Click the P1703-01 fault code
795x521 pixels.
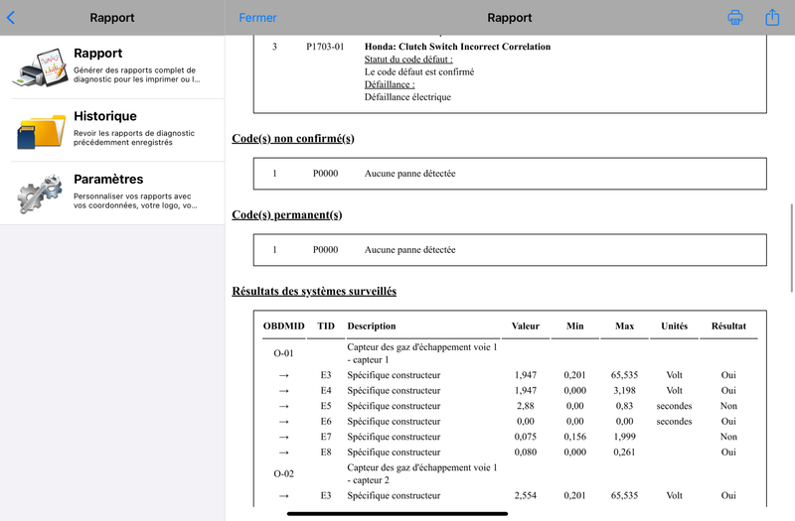click(325, 47)
